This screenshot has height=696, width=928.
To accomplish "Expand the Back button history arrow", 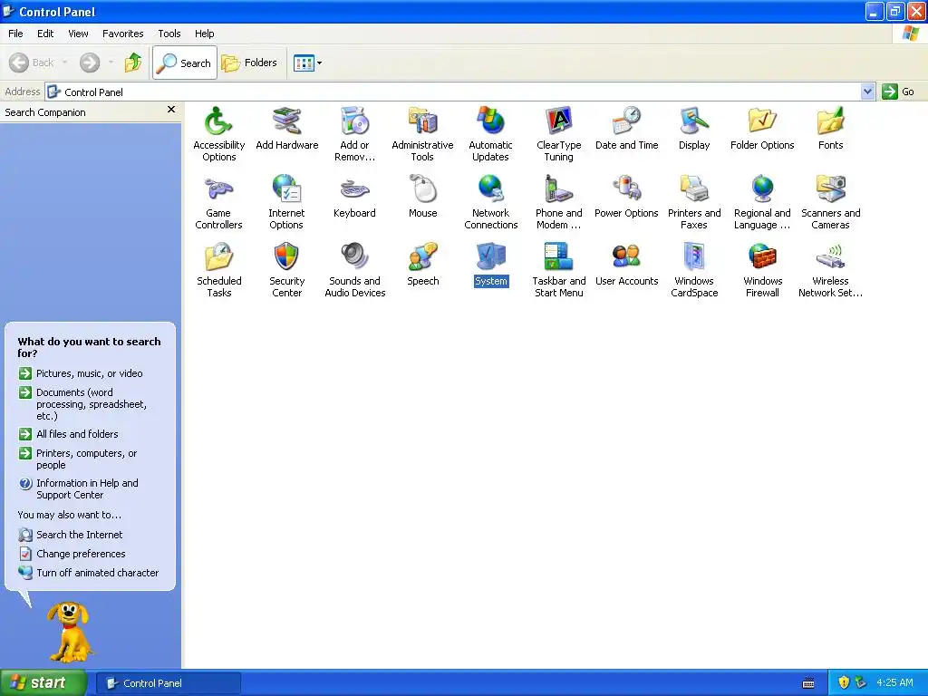I will (64, 63).
